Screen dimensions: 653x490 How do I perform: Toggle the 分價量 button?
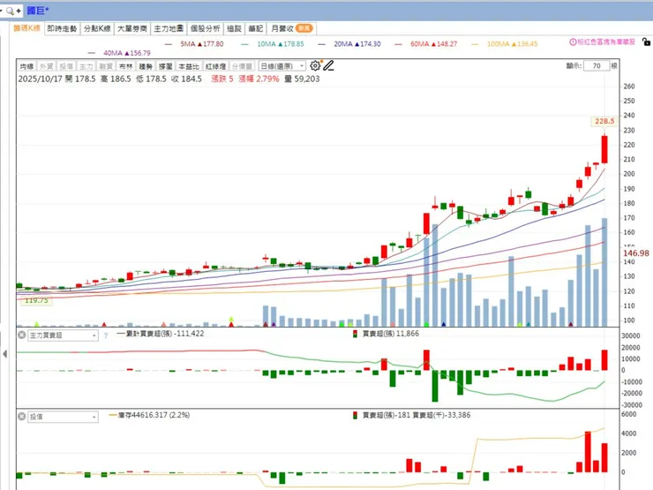(242, 66)
